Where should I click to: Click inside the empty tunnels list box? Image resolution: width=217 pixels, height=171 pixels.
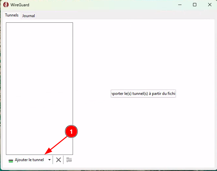coord(39,82)
